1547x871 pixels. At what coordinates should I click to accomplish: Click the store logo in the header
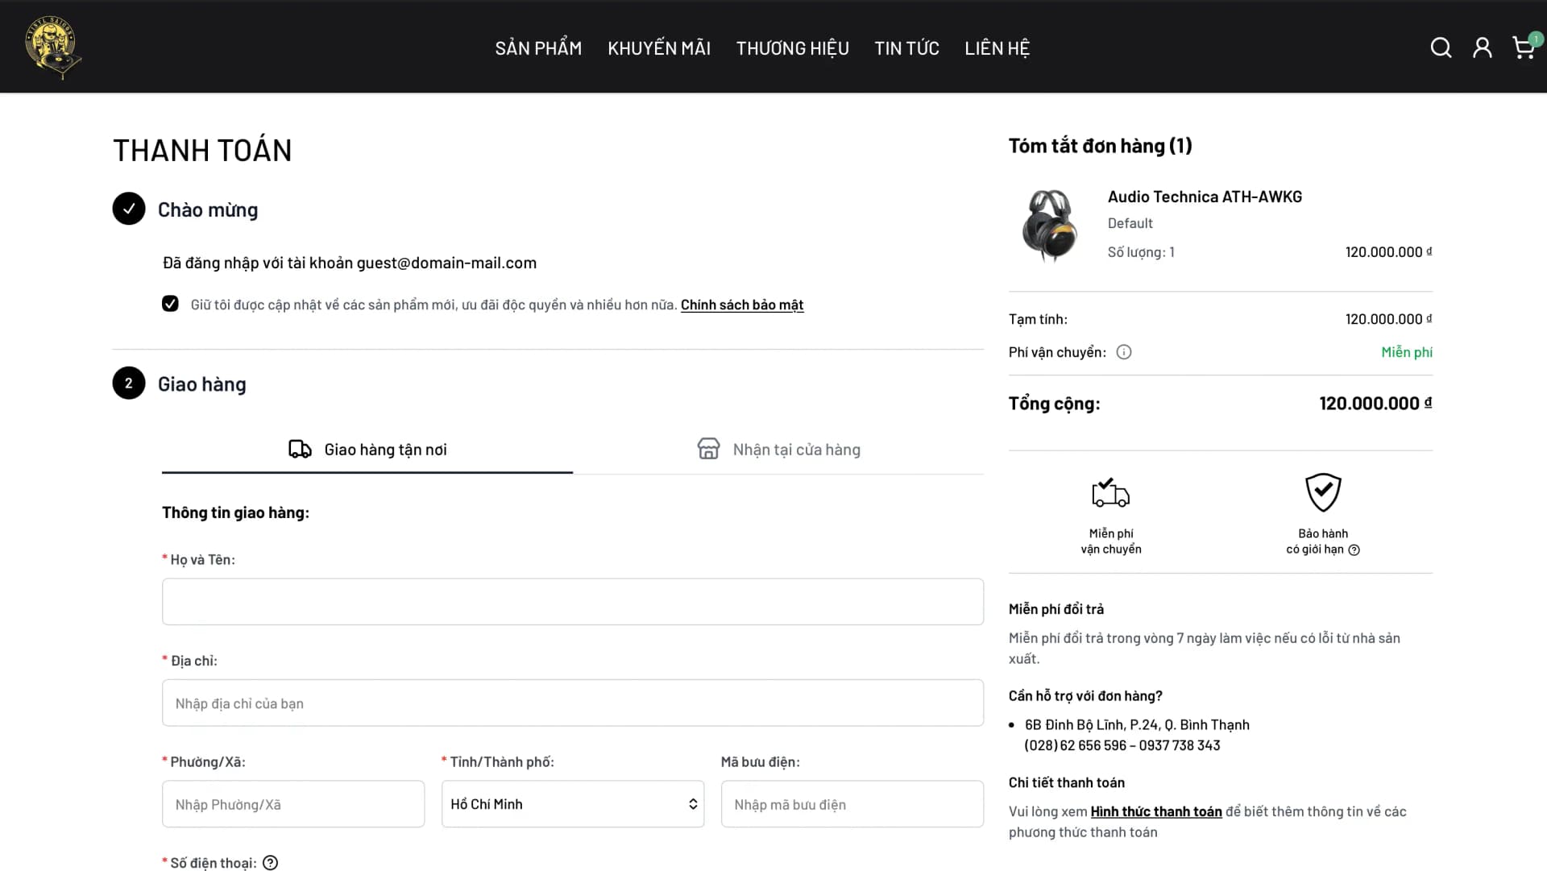coord(53,47)
